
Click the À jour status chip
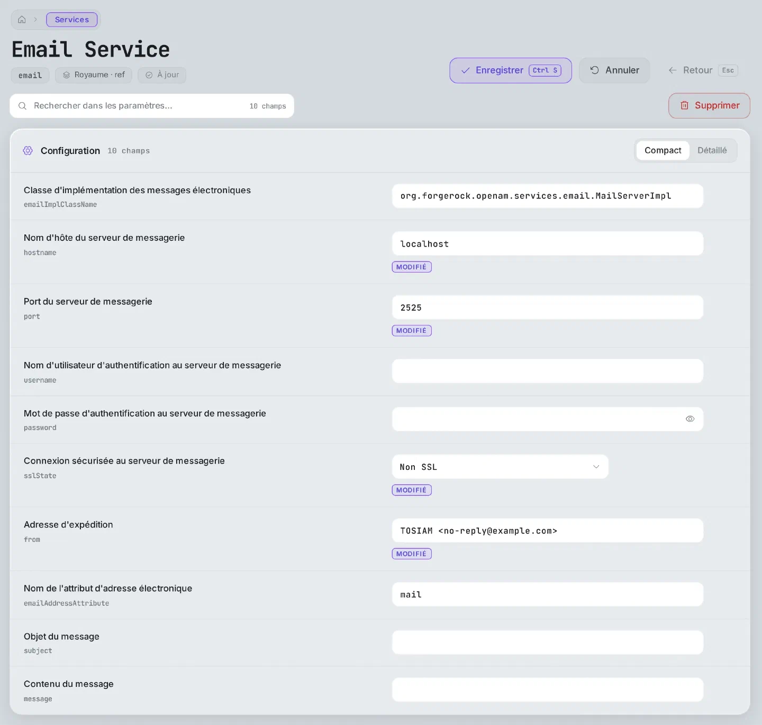click(162, 75)
